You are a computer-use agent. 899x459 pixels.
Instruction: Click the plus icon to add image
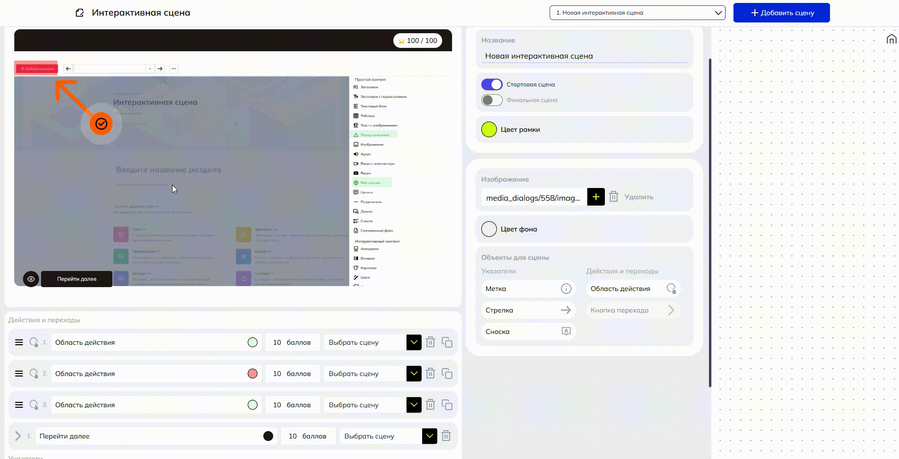tap(596, 197)
